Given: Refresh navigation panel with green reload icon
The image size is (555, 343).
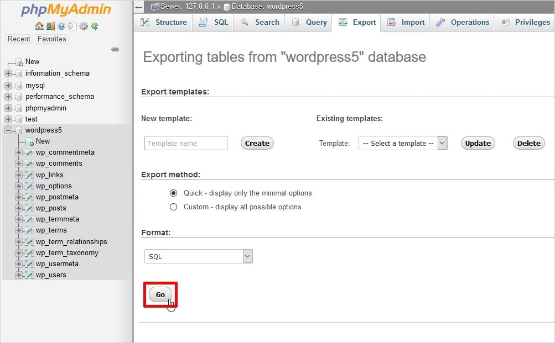Looking at the screenshot, I should [x=94, y=27].
